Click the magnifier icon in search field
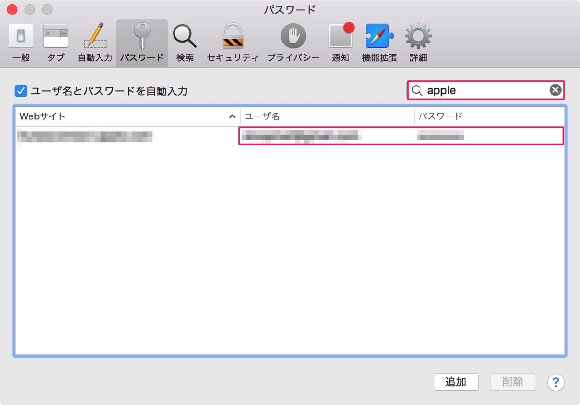 coord(417,90)
